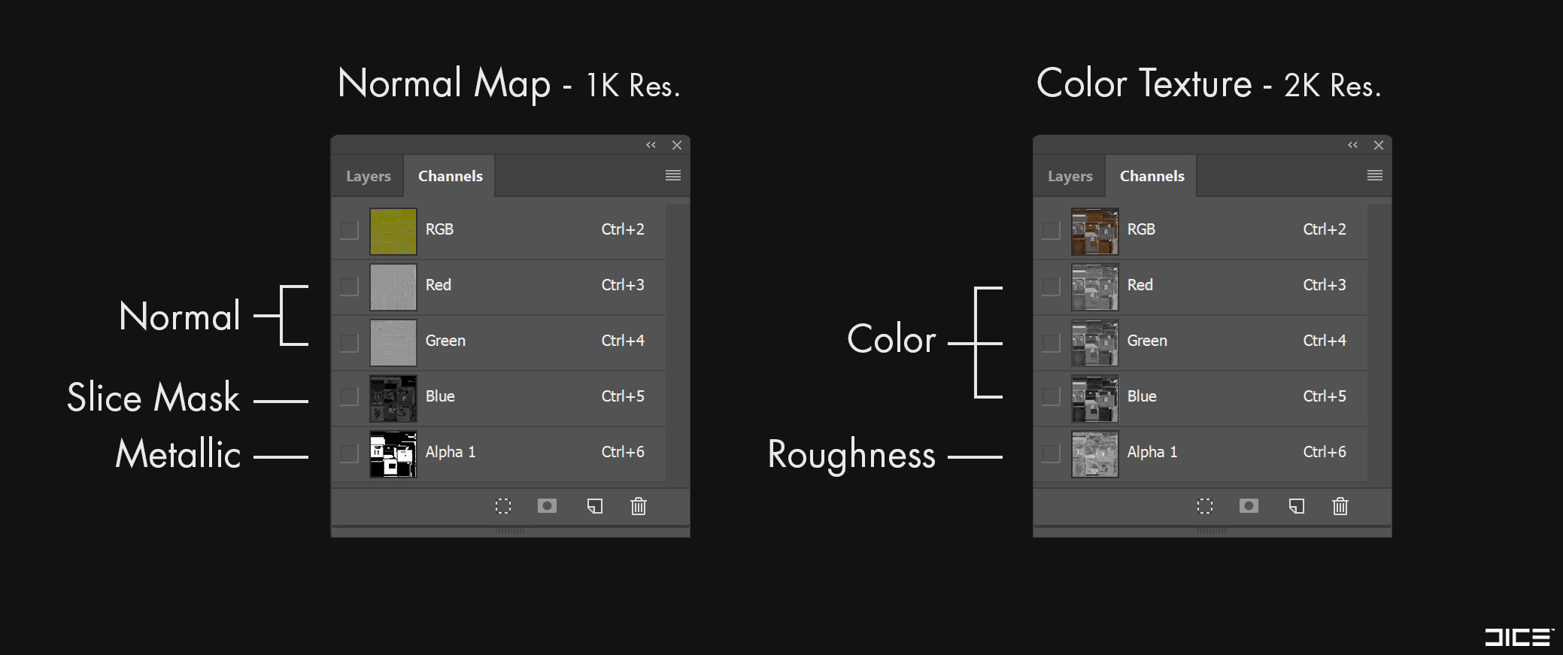The image size is (1563, 655).
Task: Click Ctrl+2 shortcut text in Normal Map panel
Action: (x=623, y=229)
